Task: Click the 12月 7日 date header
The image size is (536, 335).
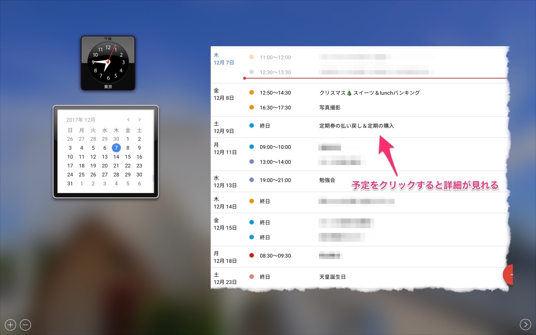Action: click(x=224, y=63)
